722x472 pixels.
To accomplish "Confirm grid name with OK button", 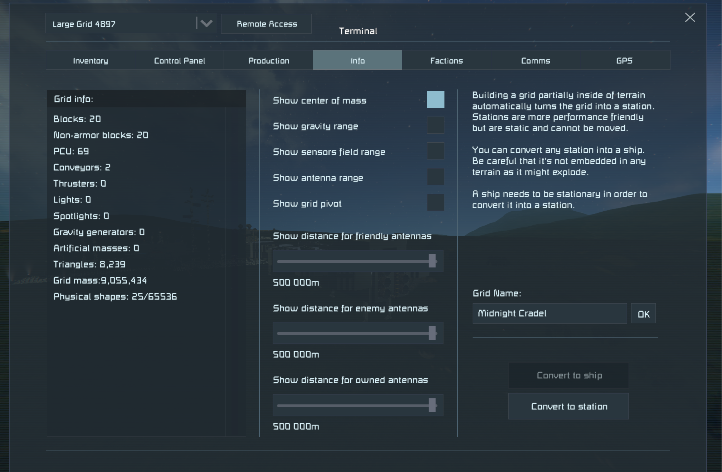I will coord(643,314).
